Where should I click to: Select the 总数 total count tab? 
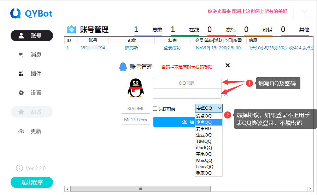pos(148,30)
